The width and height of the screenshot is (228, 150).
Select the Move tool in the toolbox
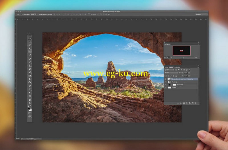[x=30, y=38]
